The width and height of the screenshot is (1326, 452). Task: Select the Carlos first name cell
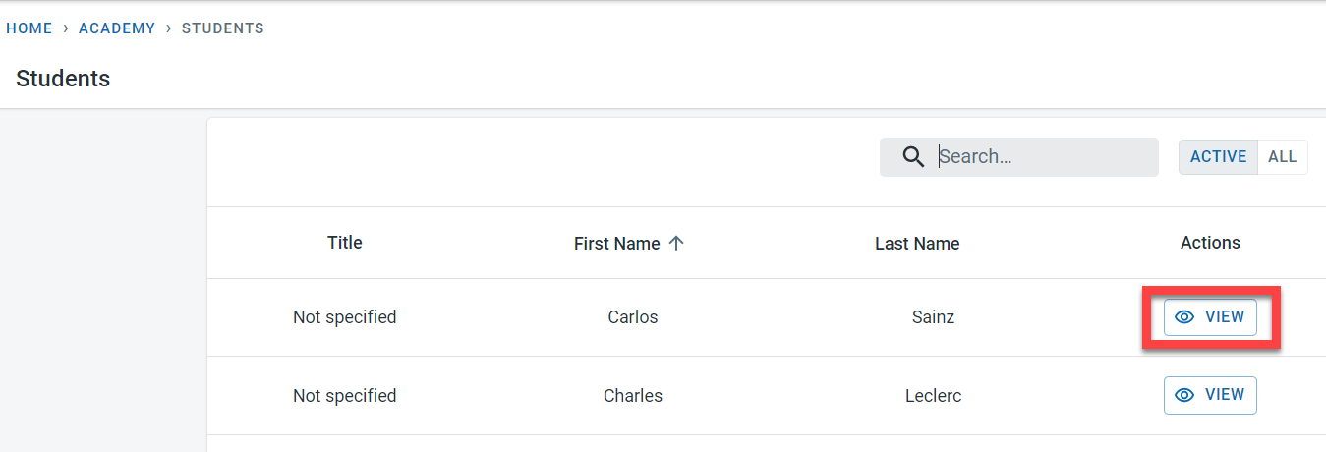coord(633,317)
